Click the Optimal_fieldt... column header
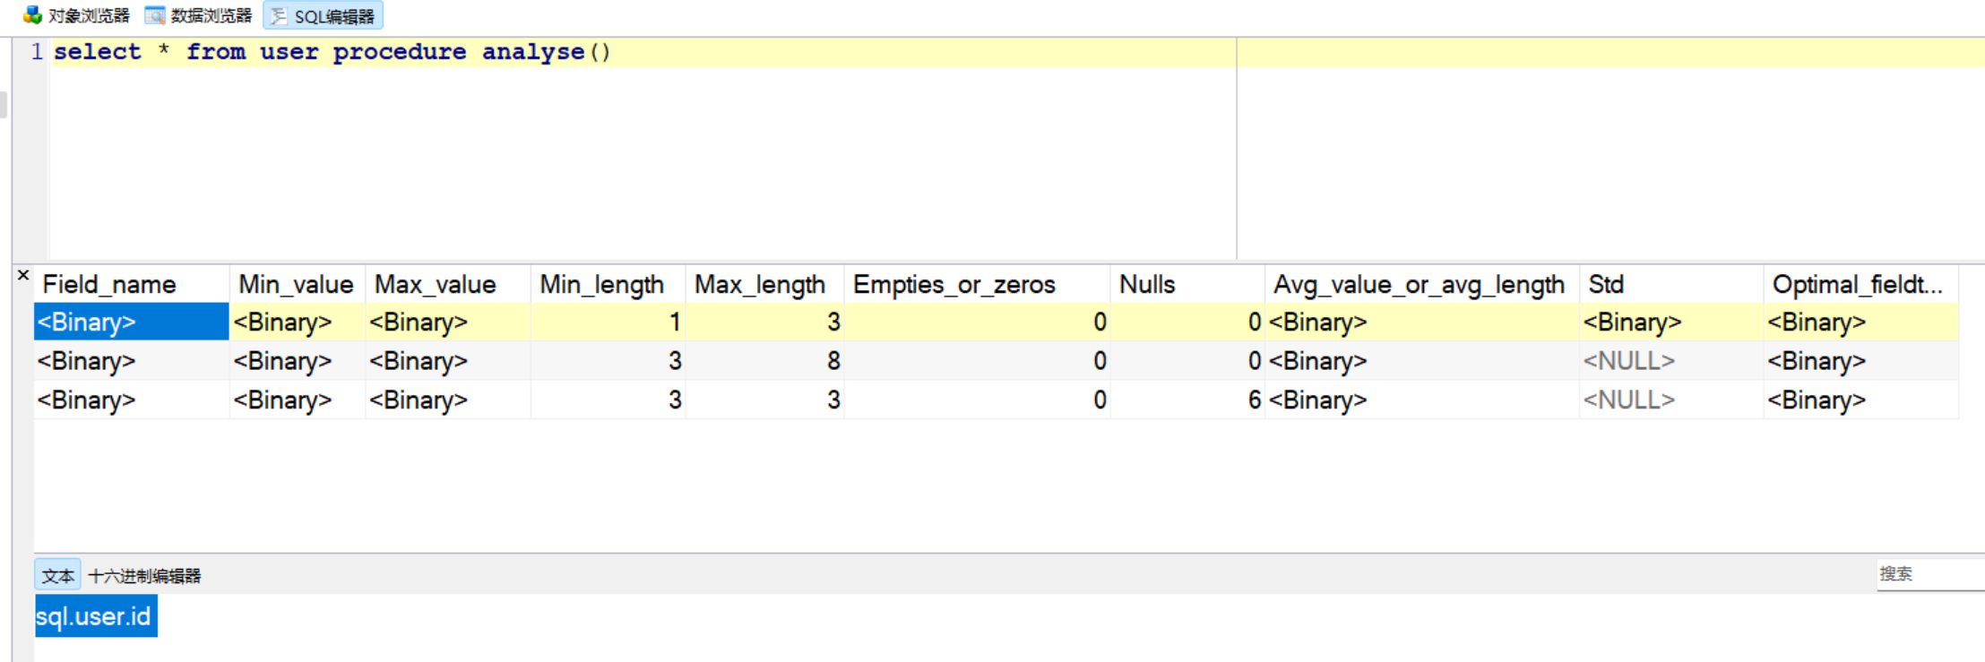1985x662 pixels. (1861, 284)
